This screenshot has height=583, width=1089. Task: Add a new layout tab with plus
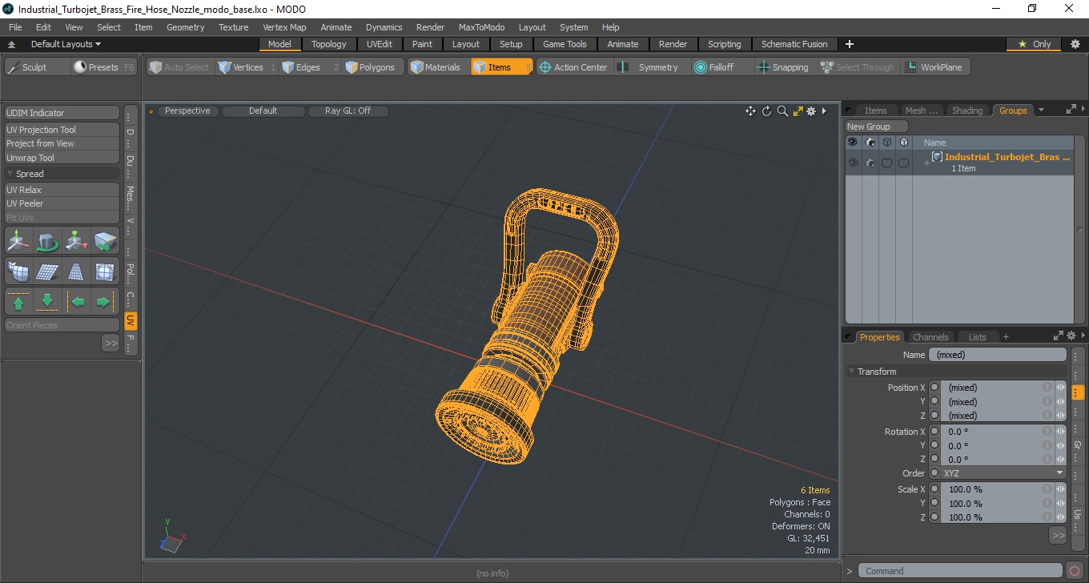point(850,44)
